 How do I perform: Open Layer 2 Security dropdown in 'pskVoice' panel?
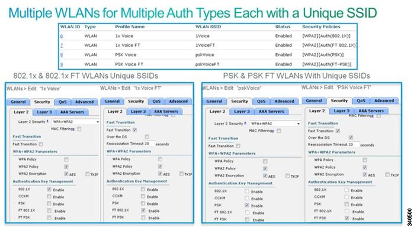point(275,123)
